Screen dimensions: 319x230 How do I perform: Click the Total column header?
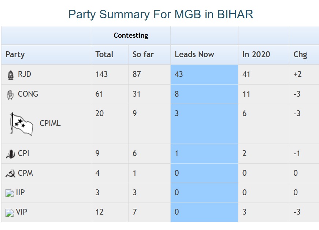point(104,55)
